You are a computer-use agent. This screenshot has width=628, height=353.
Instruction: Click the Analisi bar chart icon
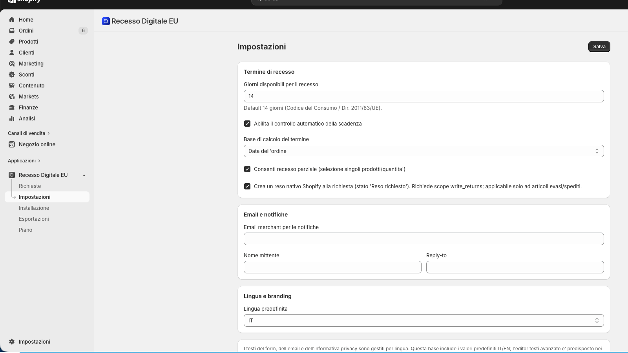[12, 118]
